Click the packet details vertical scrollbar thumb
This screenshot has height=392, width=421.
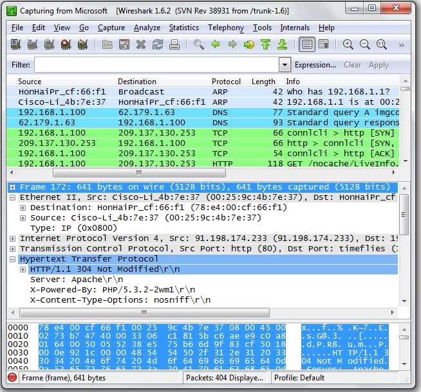(x=404, y=215)
